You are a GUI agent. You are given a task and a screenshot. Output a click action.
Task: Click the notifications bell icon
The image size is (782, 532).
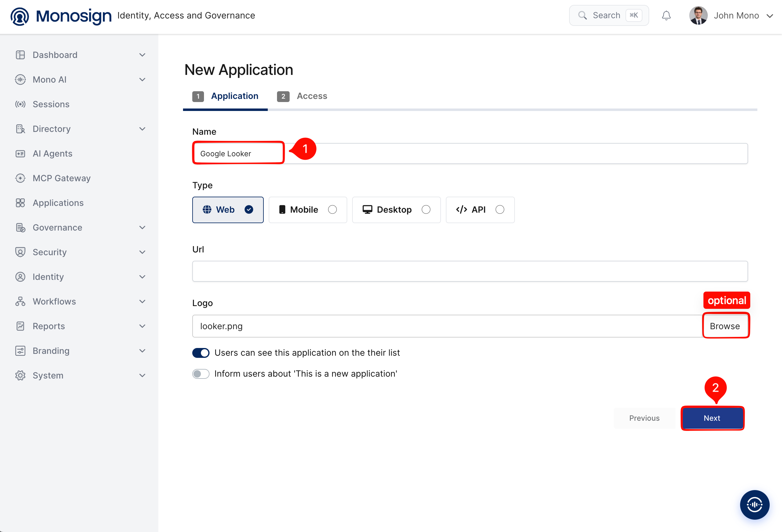pyautogui.click(x=666, y=15)
